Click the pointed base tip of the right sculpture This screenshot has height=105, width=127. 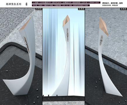[121, 96]
